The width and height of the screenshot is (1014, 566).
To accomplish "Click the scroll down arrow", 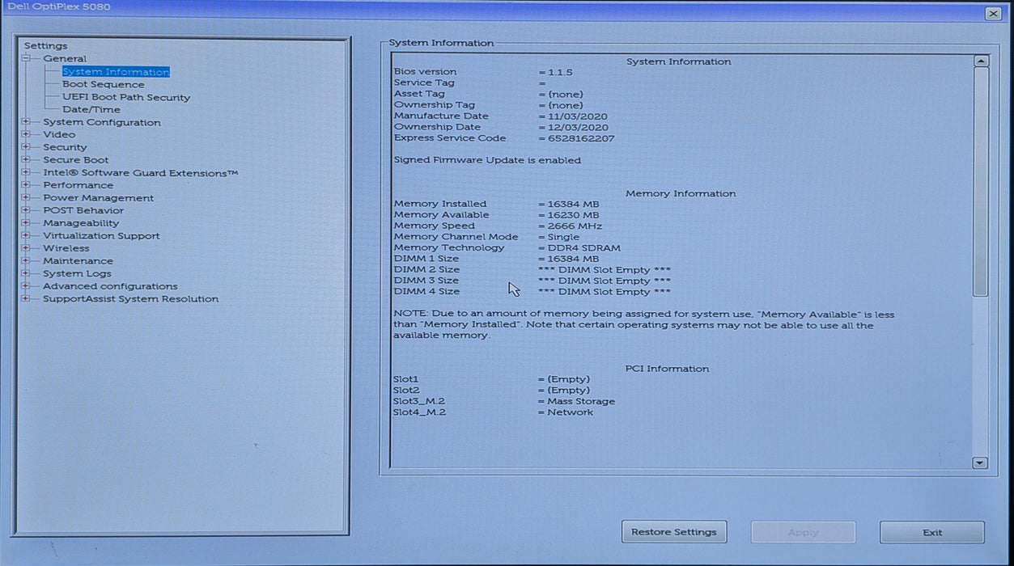I will click(980, 463).
